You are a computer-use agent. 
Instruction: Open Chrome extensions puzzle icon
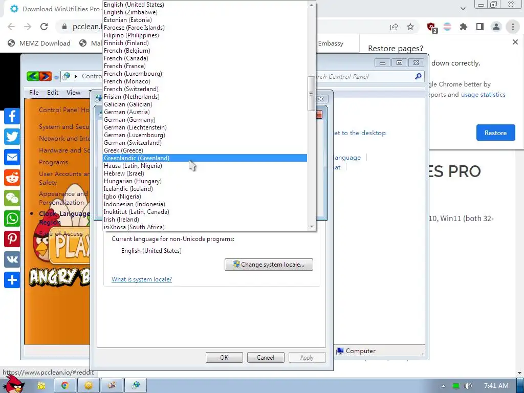pos(464,27)
